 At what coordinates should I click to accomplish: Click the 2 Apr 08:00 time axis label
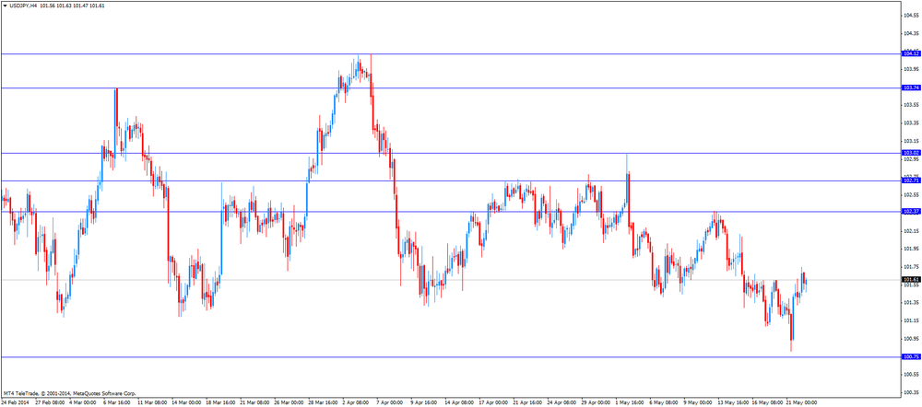tap(355, 403)
